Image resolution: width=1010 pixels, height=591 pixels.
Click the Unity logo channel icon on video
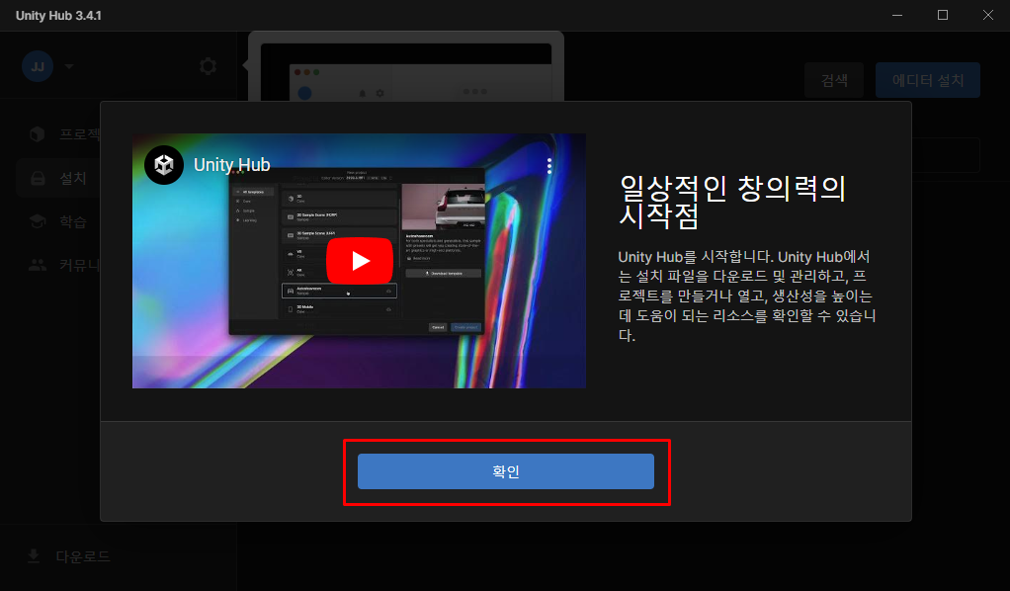pyautogui.click(x=164, y=165)
